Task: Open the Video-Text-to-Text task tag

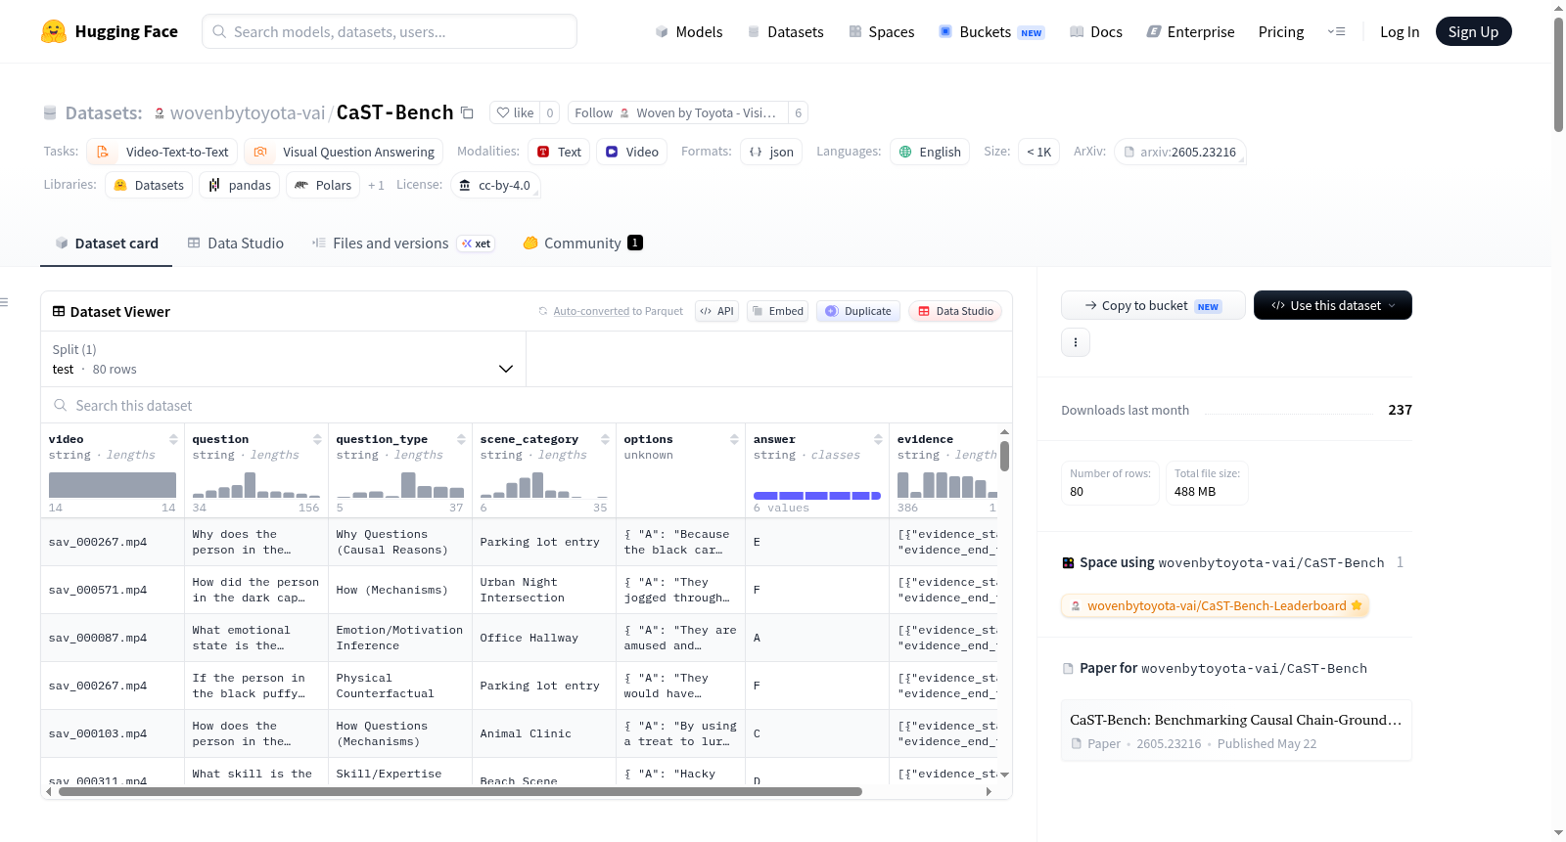Action: click(x=162, y=152)
